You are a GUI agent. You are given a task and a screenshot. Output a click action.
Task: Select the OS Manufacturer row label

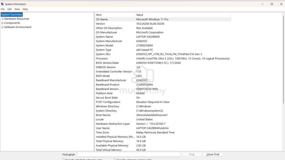coord(106,32)
